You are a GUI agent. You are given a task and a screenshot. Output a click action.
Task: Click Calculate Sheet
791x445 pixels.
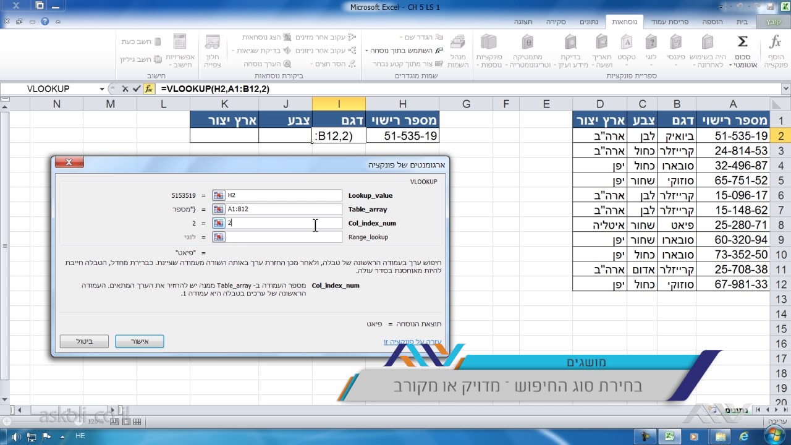[x=141, y=59]
